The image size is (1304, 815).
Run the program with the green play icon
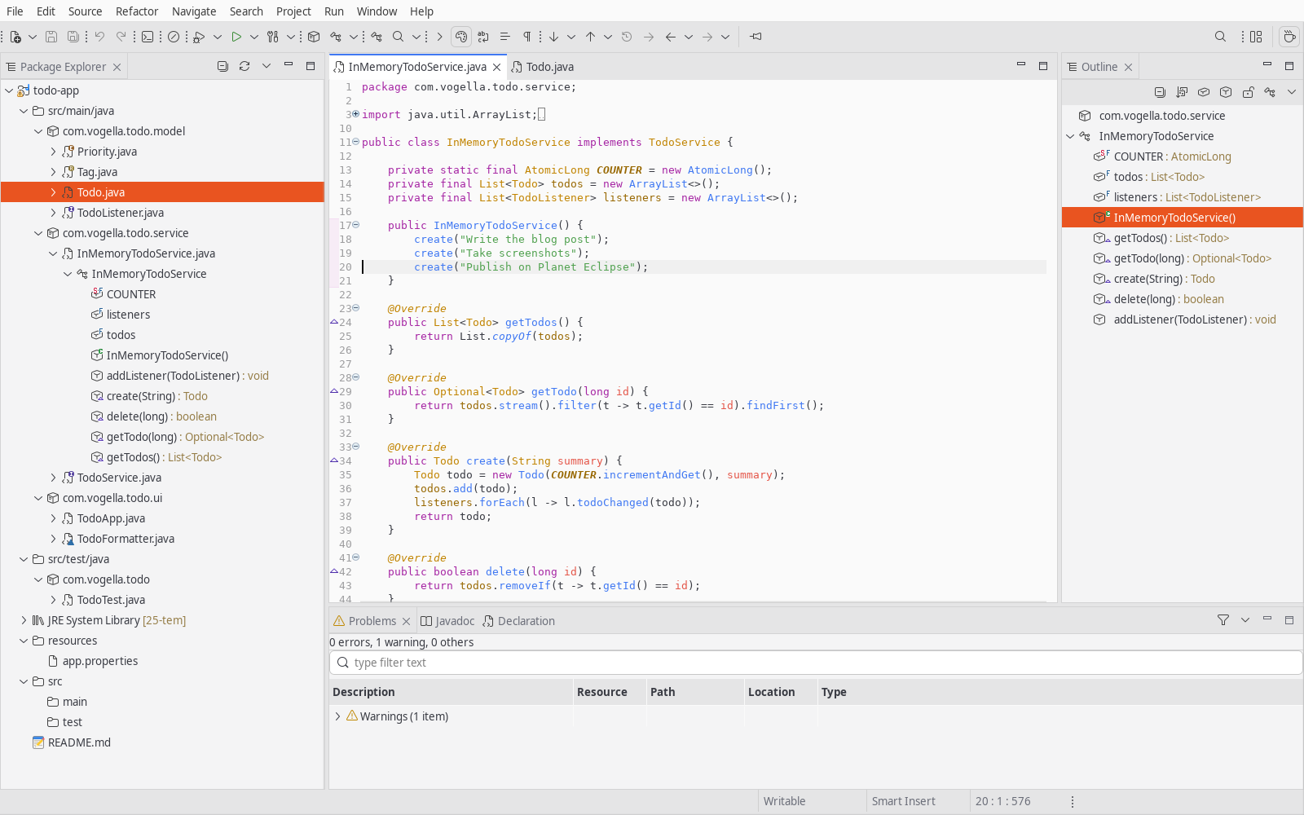[236, 37]
